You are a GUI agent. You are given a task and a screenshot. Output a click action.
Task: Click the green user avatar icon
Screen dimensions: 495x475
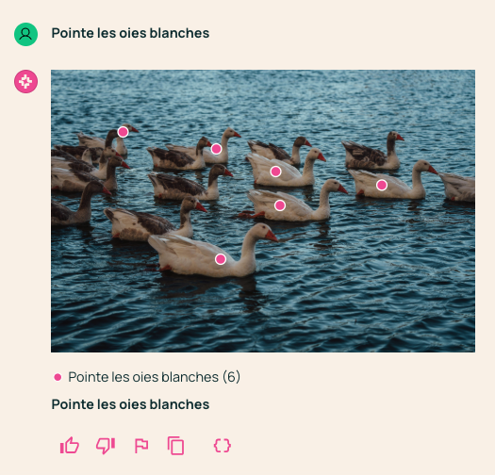click(25, 35)
